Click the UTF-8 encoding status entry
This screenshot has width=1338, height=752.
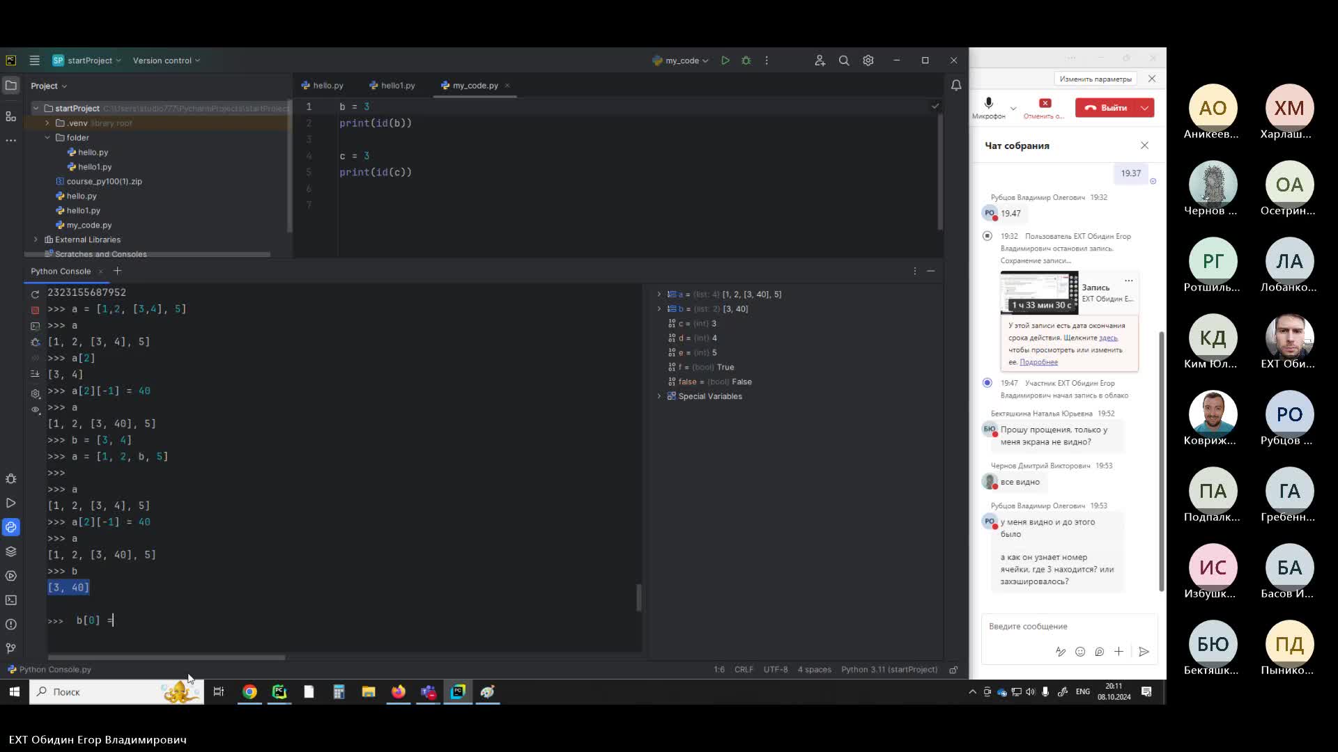coord(776,670)
